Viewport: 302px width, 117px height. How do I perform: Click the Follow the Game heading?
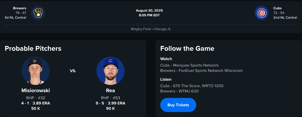click(x=187, y=48)
